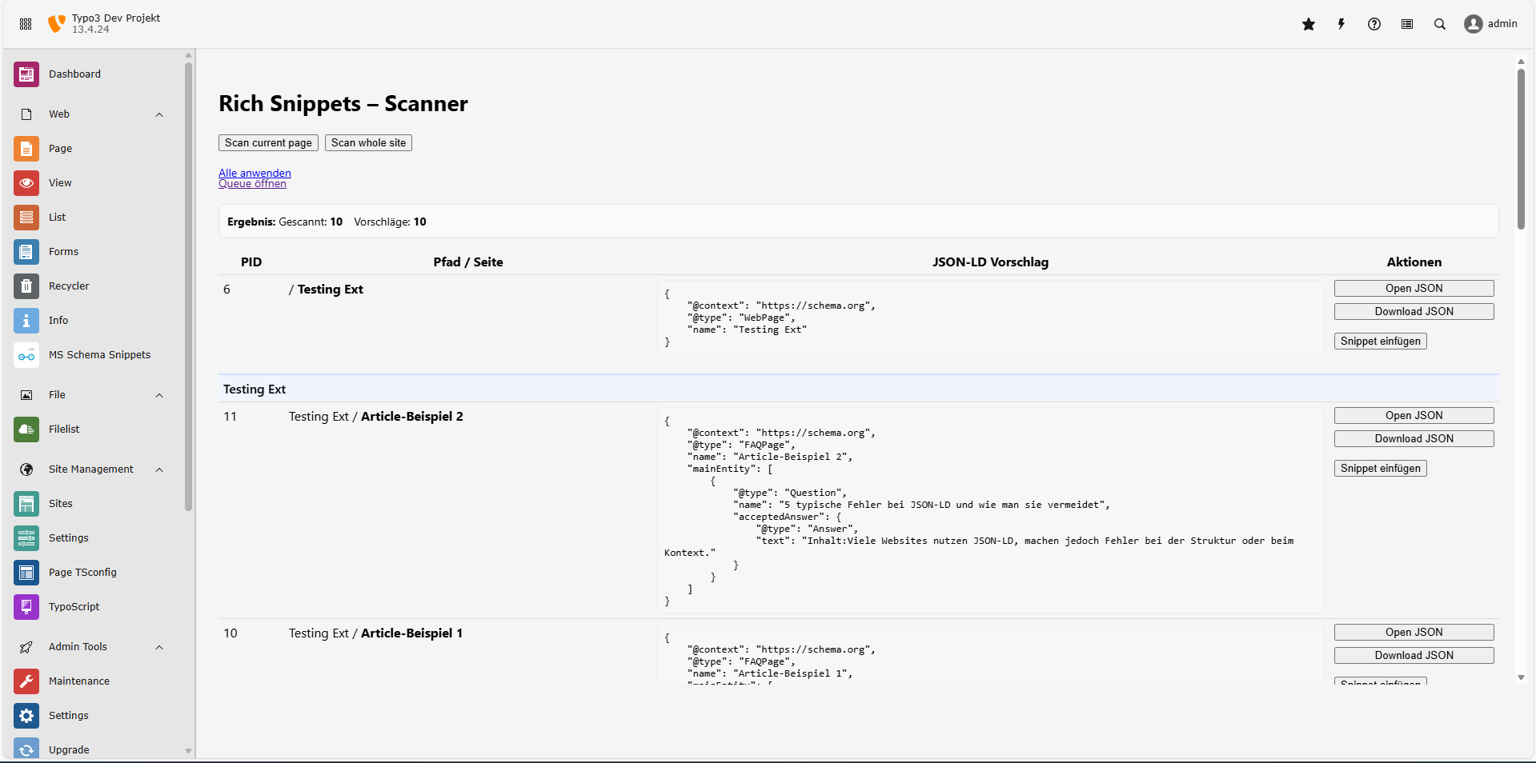Open the backend search
1536x763 pixels.
[1440, 24]
